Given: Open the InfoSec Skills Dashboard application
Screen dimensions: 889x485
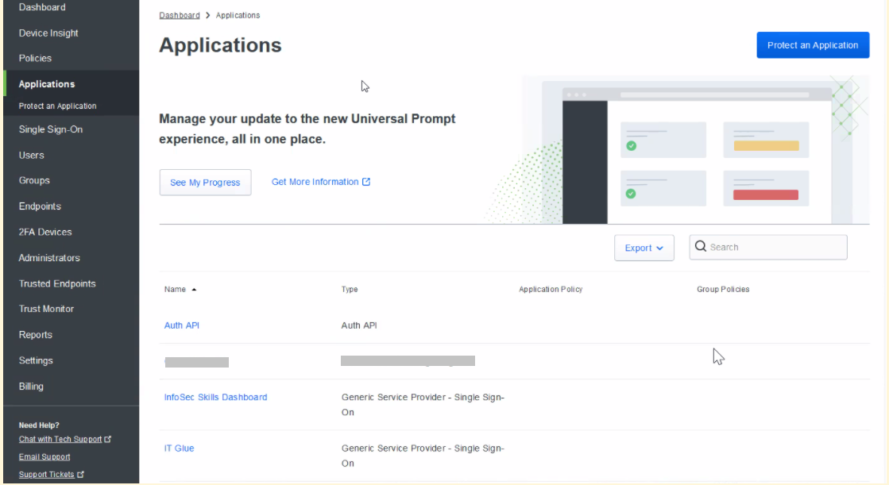Looking at the screenshot, I should pyautogui.click(x=215, y=397).
